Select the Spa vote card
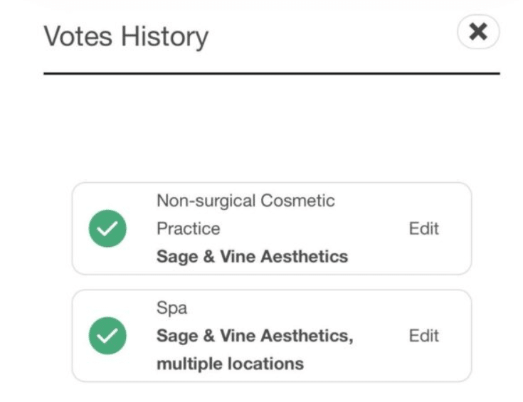This screenshot has width=523, height=402. (271, 336)
